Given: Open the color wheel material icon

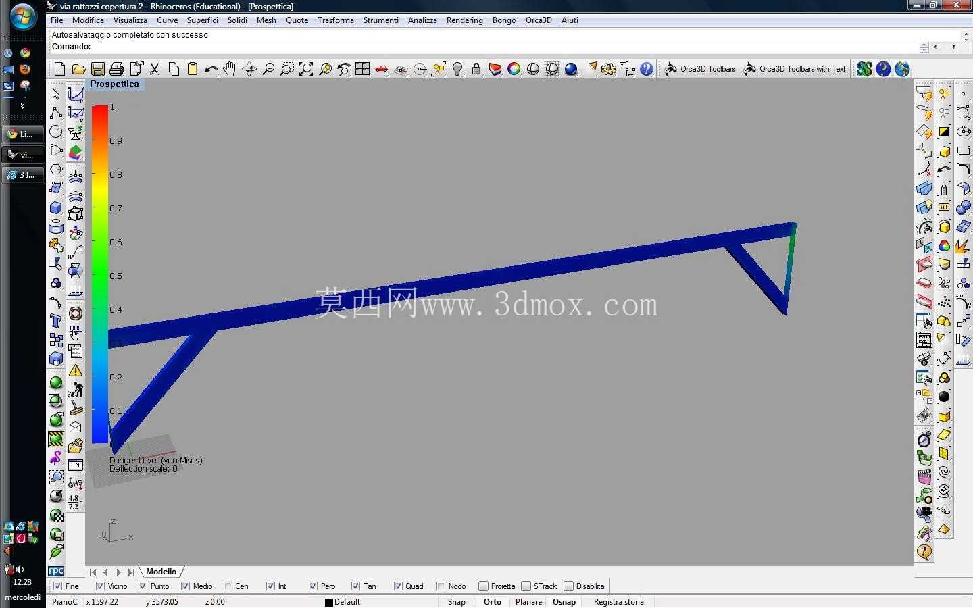Looking at the screenshot, I should [514, 69].
